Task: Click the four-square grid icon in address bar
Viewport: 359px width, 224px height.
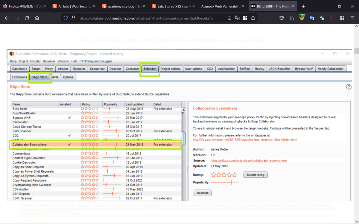Action: point(245,18)
